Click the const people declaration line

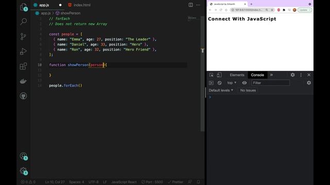[65, 34]
